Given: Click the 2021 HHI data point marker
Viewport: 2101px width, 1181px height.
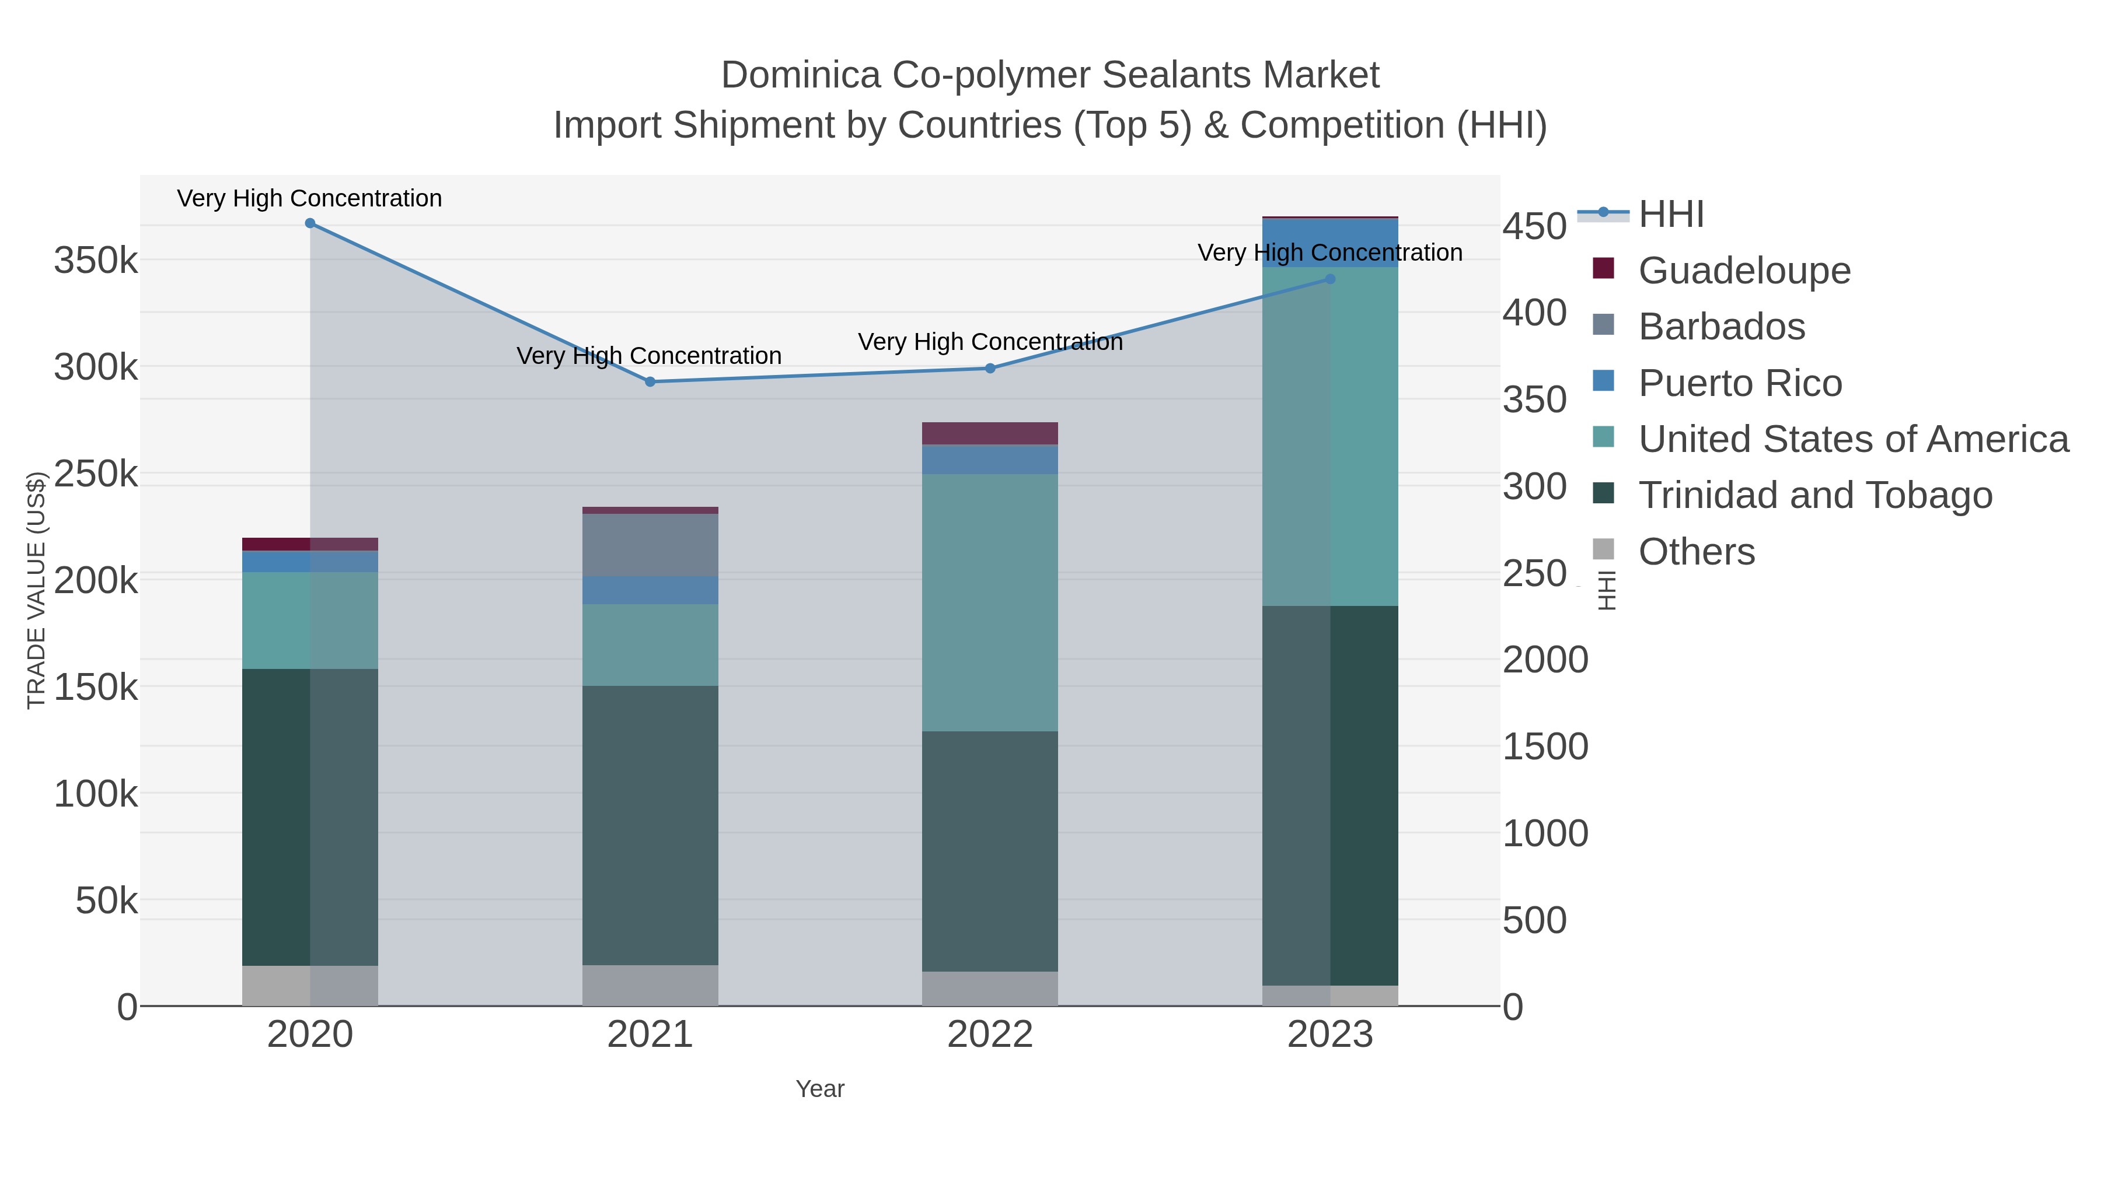Looking at the screenshot, I should (x=650, y=381).
